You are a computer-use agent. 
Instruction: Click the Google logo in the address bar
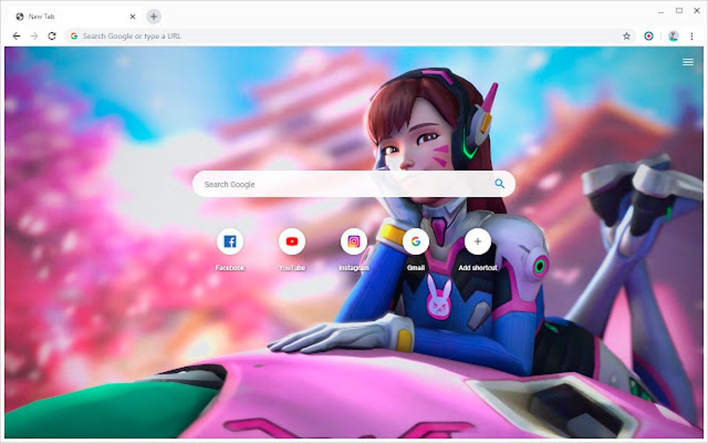pos(74,35)
